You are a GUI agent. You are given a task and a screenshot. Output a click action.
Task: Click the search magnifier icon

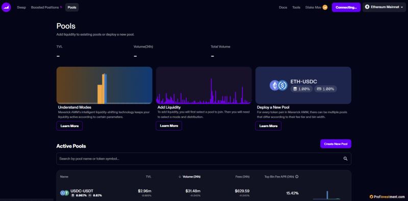tap(345, 159)
